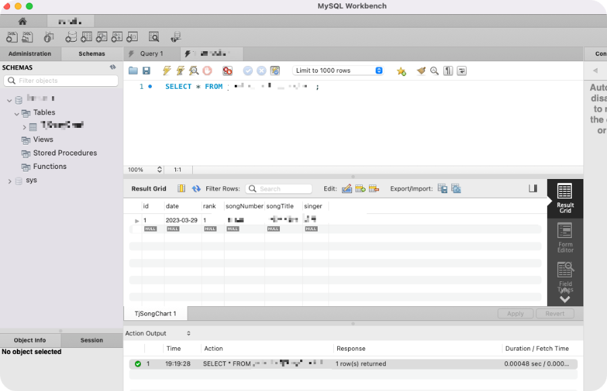
Task: Toggle autocommit mode
Action: click(275, 71)
